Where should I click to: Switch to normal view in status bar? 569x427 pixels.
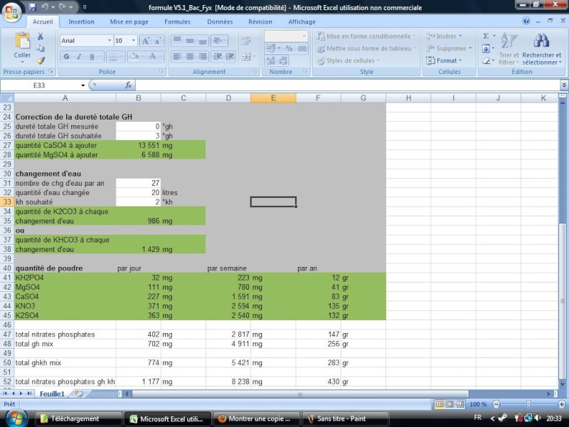439,404
